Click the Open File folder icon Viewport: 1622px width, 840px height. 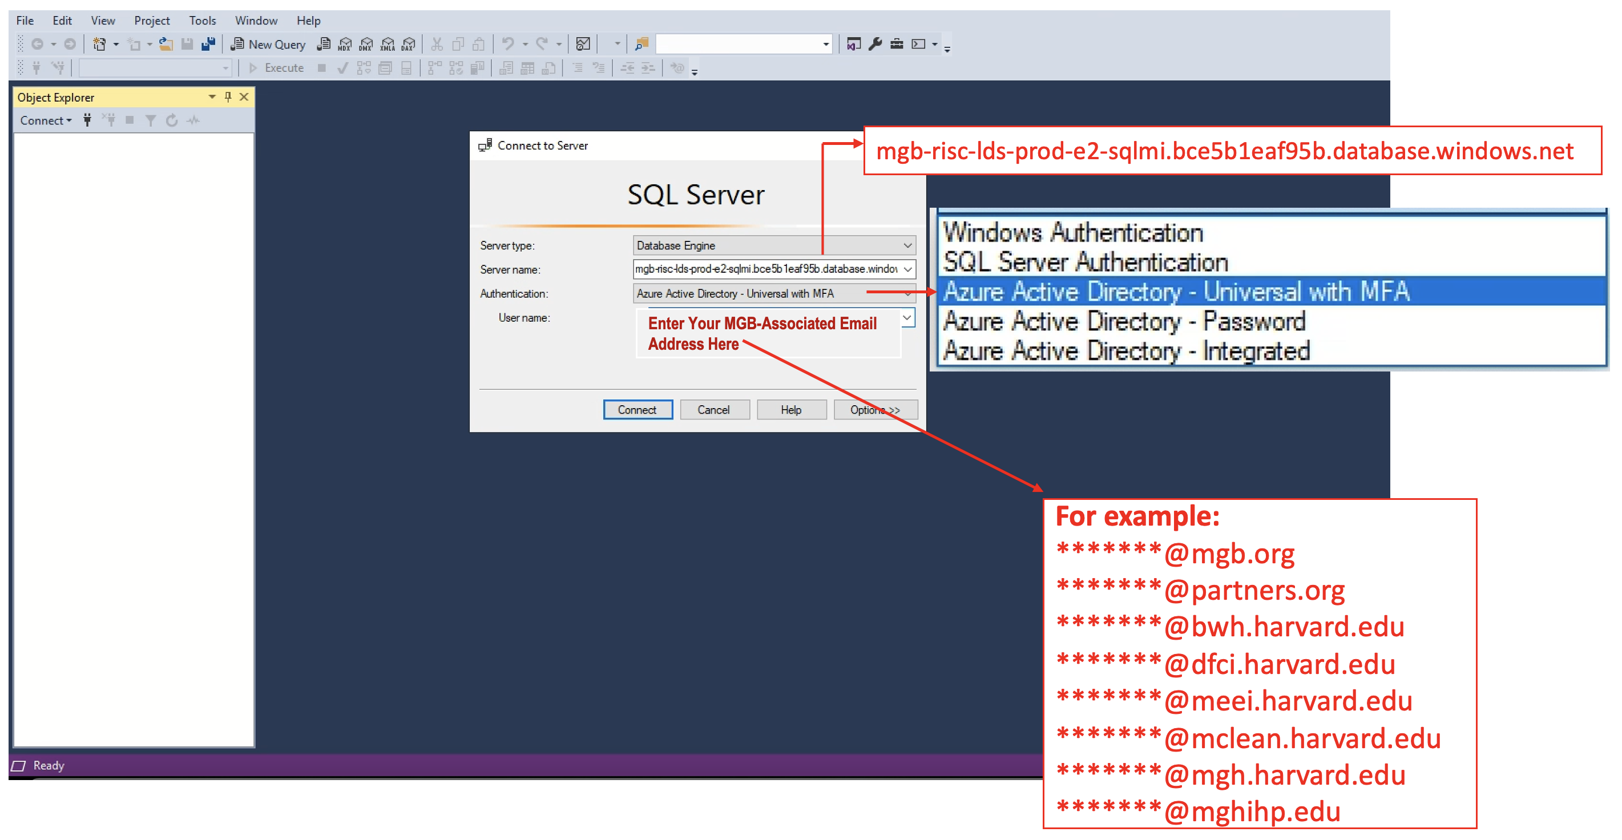(x=166, y=44)
